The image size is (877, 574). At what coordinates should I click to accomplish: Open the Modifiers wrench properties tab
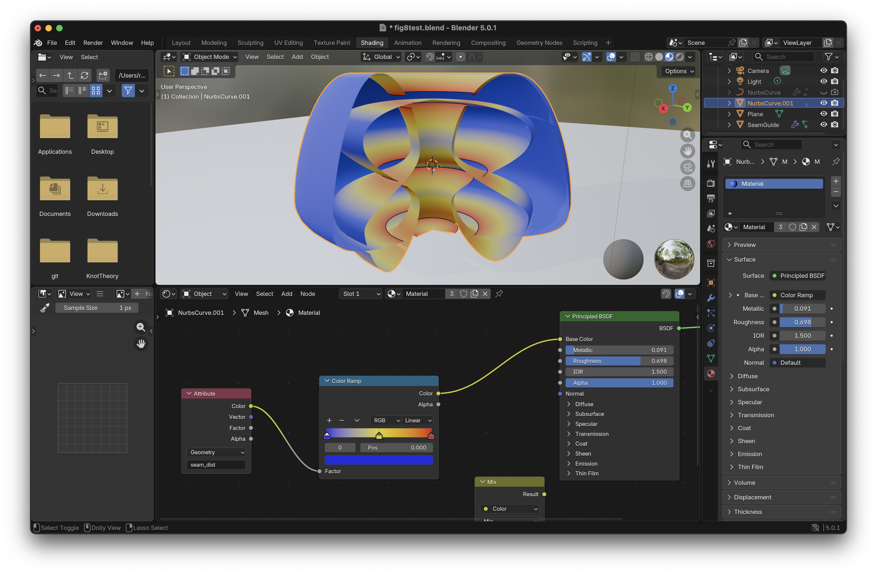pyautogui.click(x=711, y=298)
